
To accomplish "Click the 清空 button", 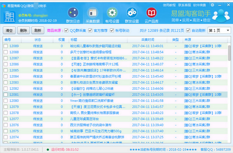I will 9,31.
